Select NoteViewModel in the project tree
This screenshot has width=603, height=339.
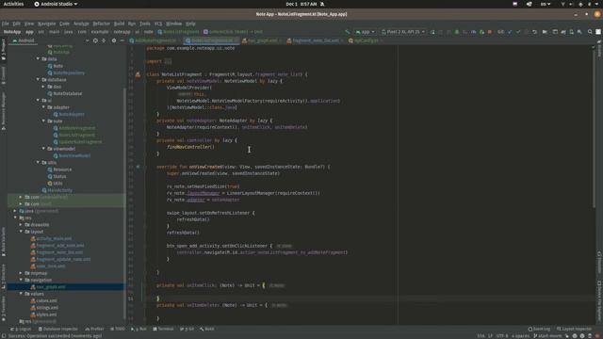(x=74, y=155)
